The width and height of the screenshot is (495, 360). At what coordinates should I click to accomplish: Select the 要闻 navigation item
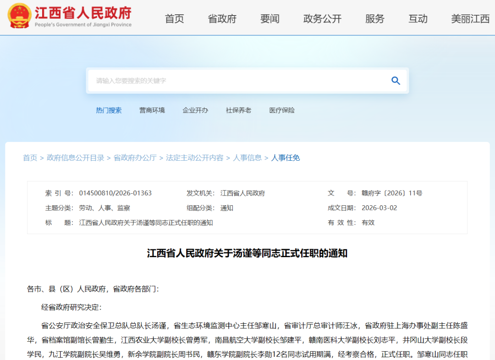[269, 19]
